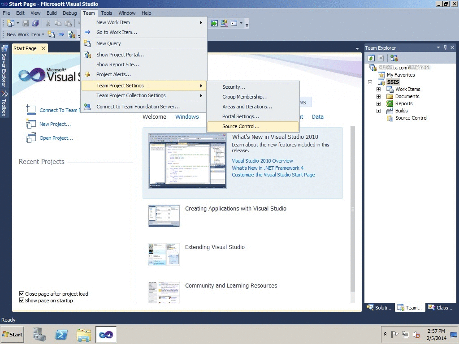Image resolution: width=459 pixels, height=344 pixels.
Task: Toggle Close page after project load checkbox
Action: [x=22, y=293]
